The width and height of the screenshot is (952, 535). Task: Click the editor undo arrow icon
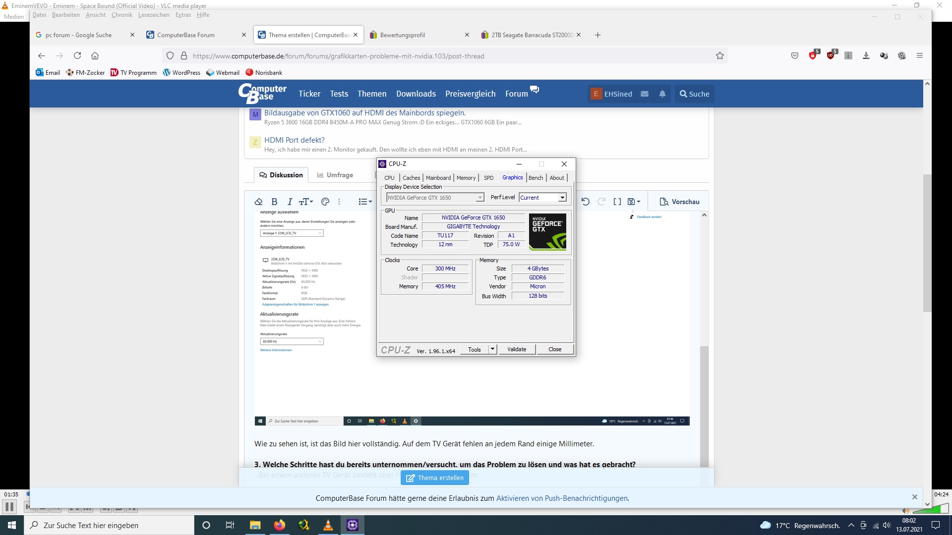[586, 202]
